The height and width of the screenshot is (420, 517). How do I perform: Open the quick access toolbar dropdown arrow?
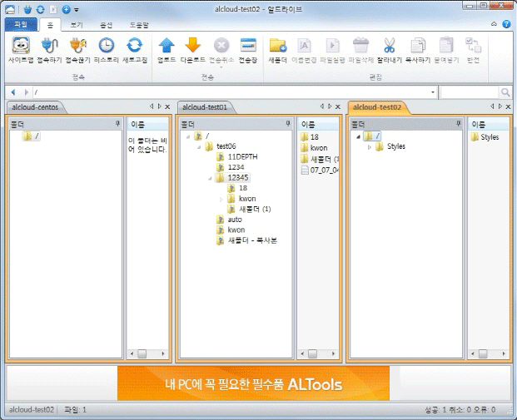[x=77, y=10]
